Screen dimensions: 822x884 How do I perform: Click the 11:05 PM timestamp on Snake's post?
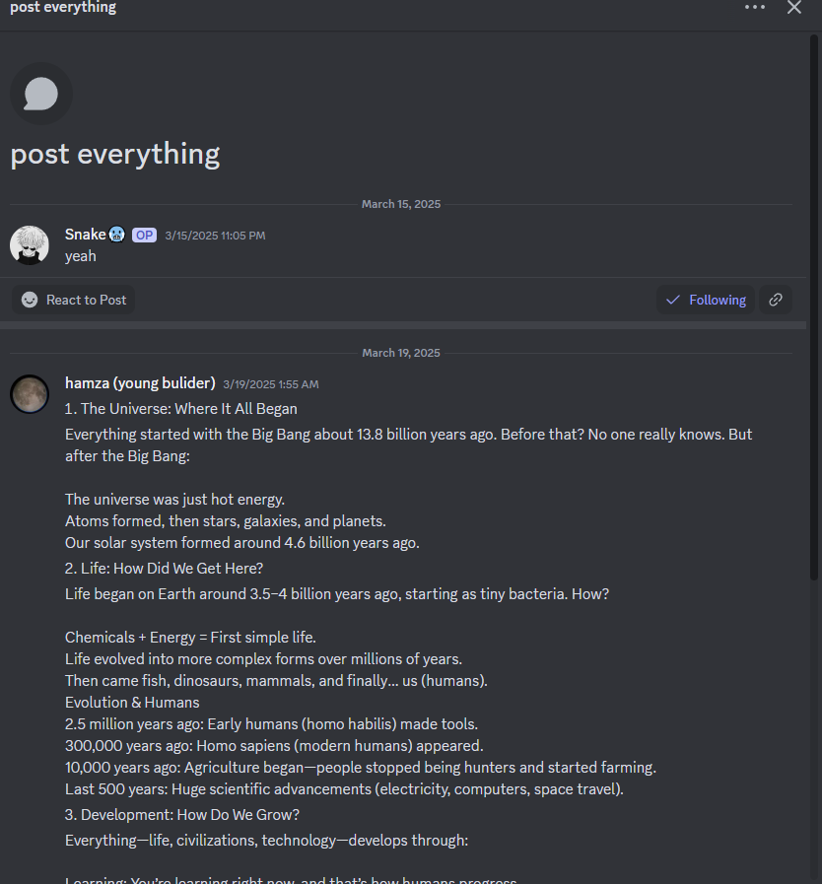pyautogui.click(x=215, y=236)
